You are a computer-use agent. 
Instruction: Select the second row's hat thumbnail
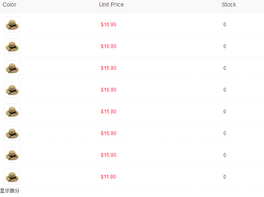(x=12, y=46)
